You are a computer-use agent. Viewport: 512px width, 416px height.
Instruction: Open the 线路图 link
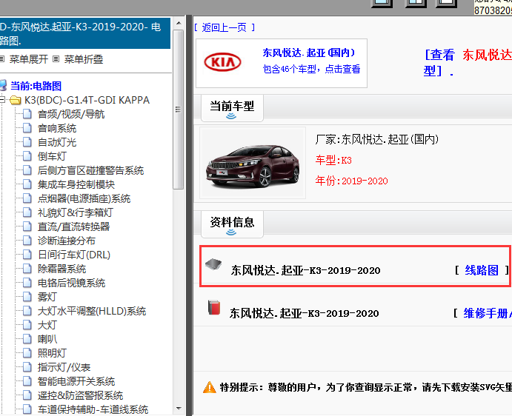pyautogui.click(x=482, y=270)
